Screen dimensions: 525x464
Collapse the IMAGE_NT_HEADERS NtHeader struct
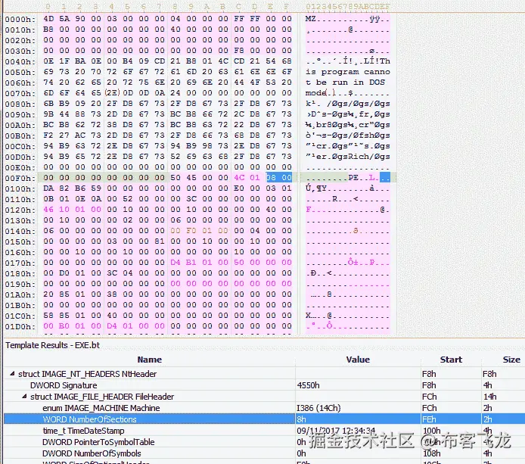(12, 373)
